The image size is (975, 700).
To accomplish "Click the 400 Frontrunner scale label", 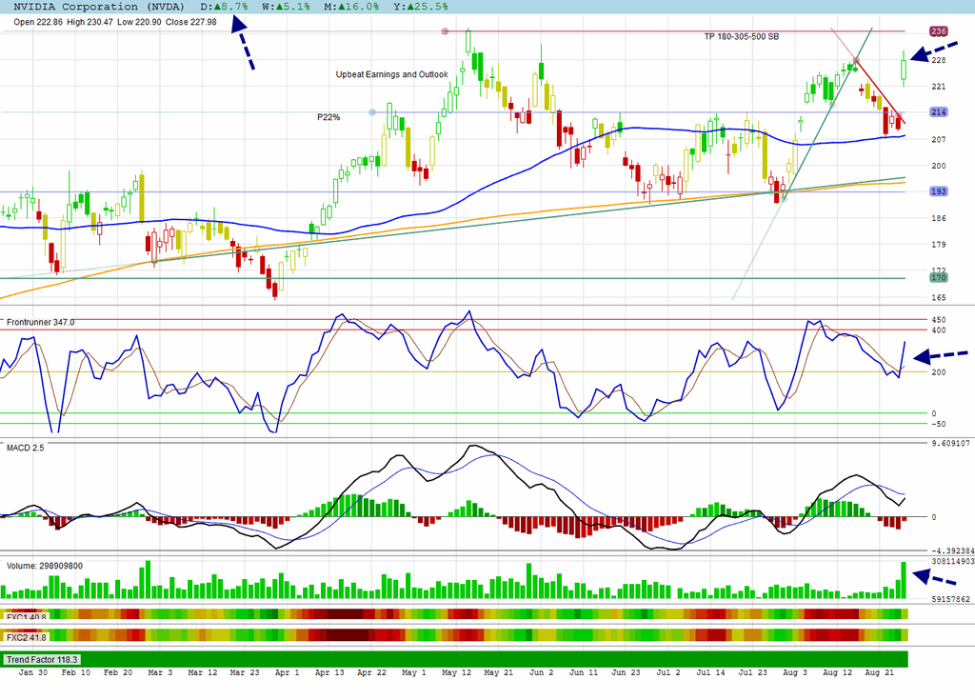I will tap(938, 330).
